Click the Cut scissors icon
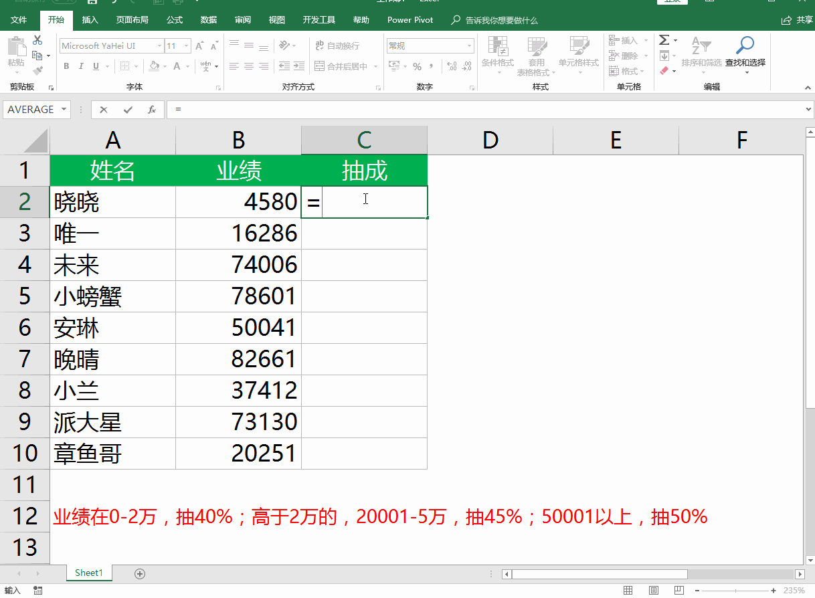 click(37, 41)
